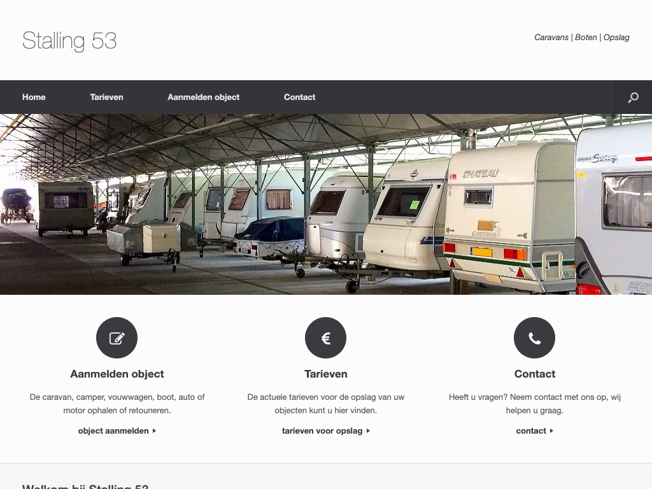The image size is (652, 489).
Task: Click the 'Contact' section heading
Action: 535,374
